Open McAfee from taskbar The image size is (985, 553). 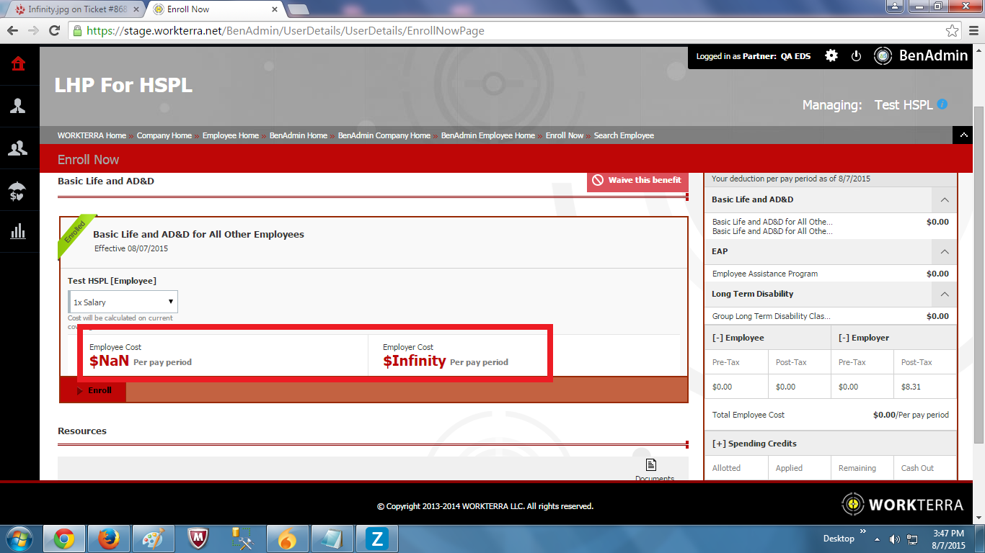click(x=198, y=539)
